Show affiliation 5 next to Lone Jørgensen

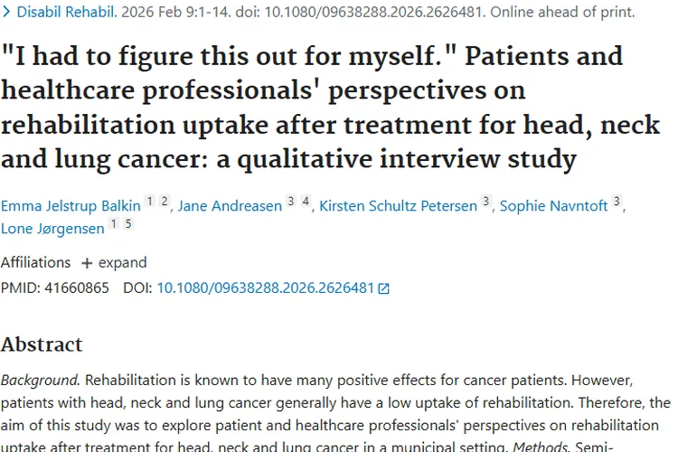coord(128,224)
